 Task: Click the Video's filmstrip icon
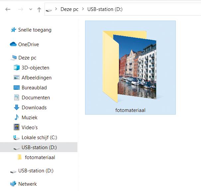point(17,127)
